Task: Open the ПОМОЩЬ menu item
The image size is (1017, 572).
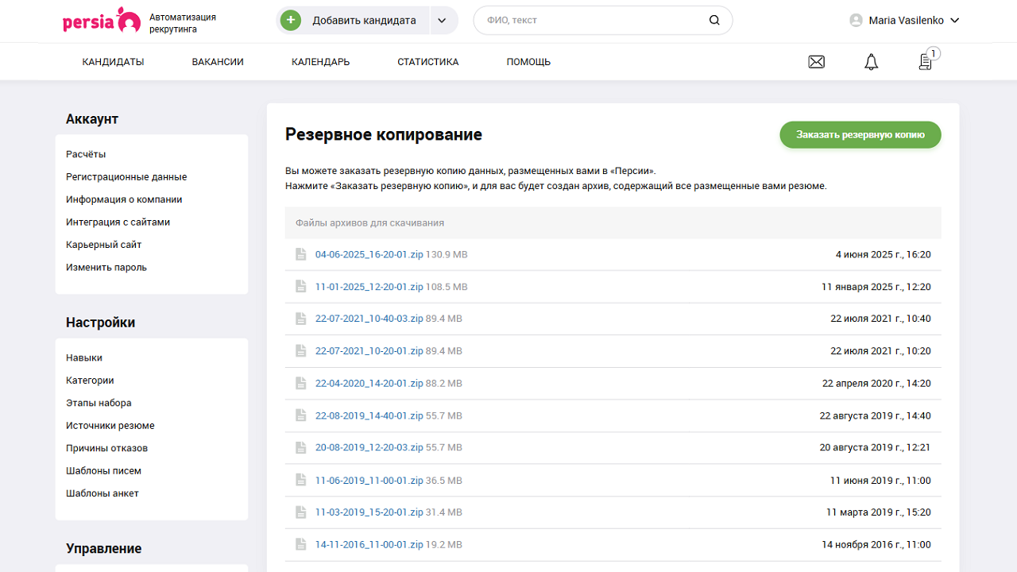Action: [x=528, y=61]
